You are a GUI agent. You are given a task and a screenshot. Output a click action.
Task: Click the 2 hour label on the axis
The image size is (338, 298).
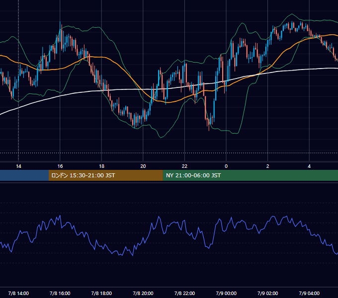pos(268,166)
